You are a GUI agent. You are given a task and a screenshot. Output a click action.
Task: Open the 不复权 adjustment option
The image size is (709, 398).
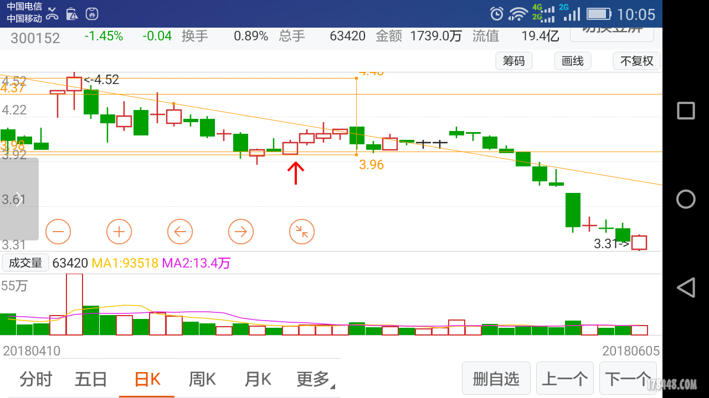point(637,61)
